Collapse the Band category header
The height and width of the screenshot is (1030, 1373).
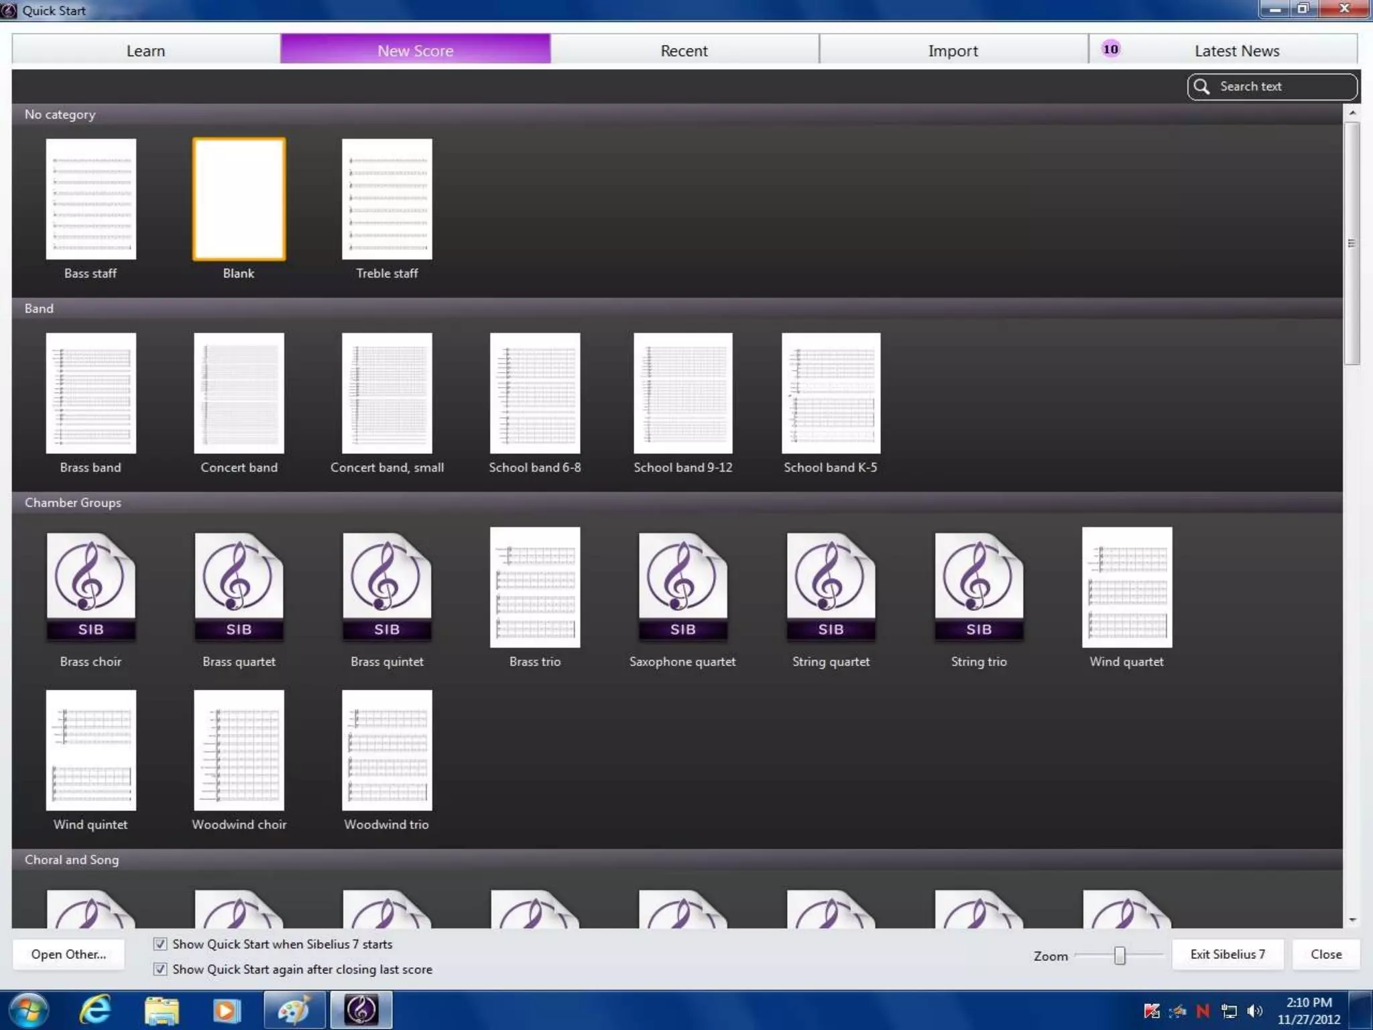pyautogui.click(x=39, y=308)
